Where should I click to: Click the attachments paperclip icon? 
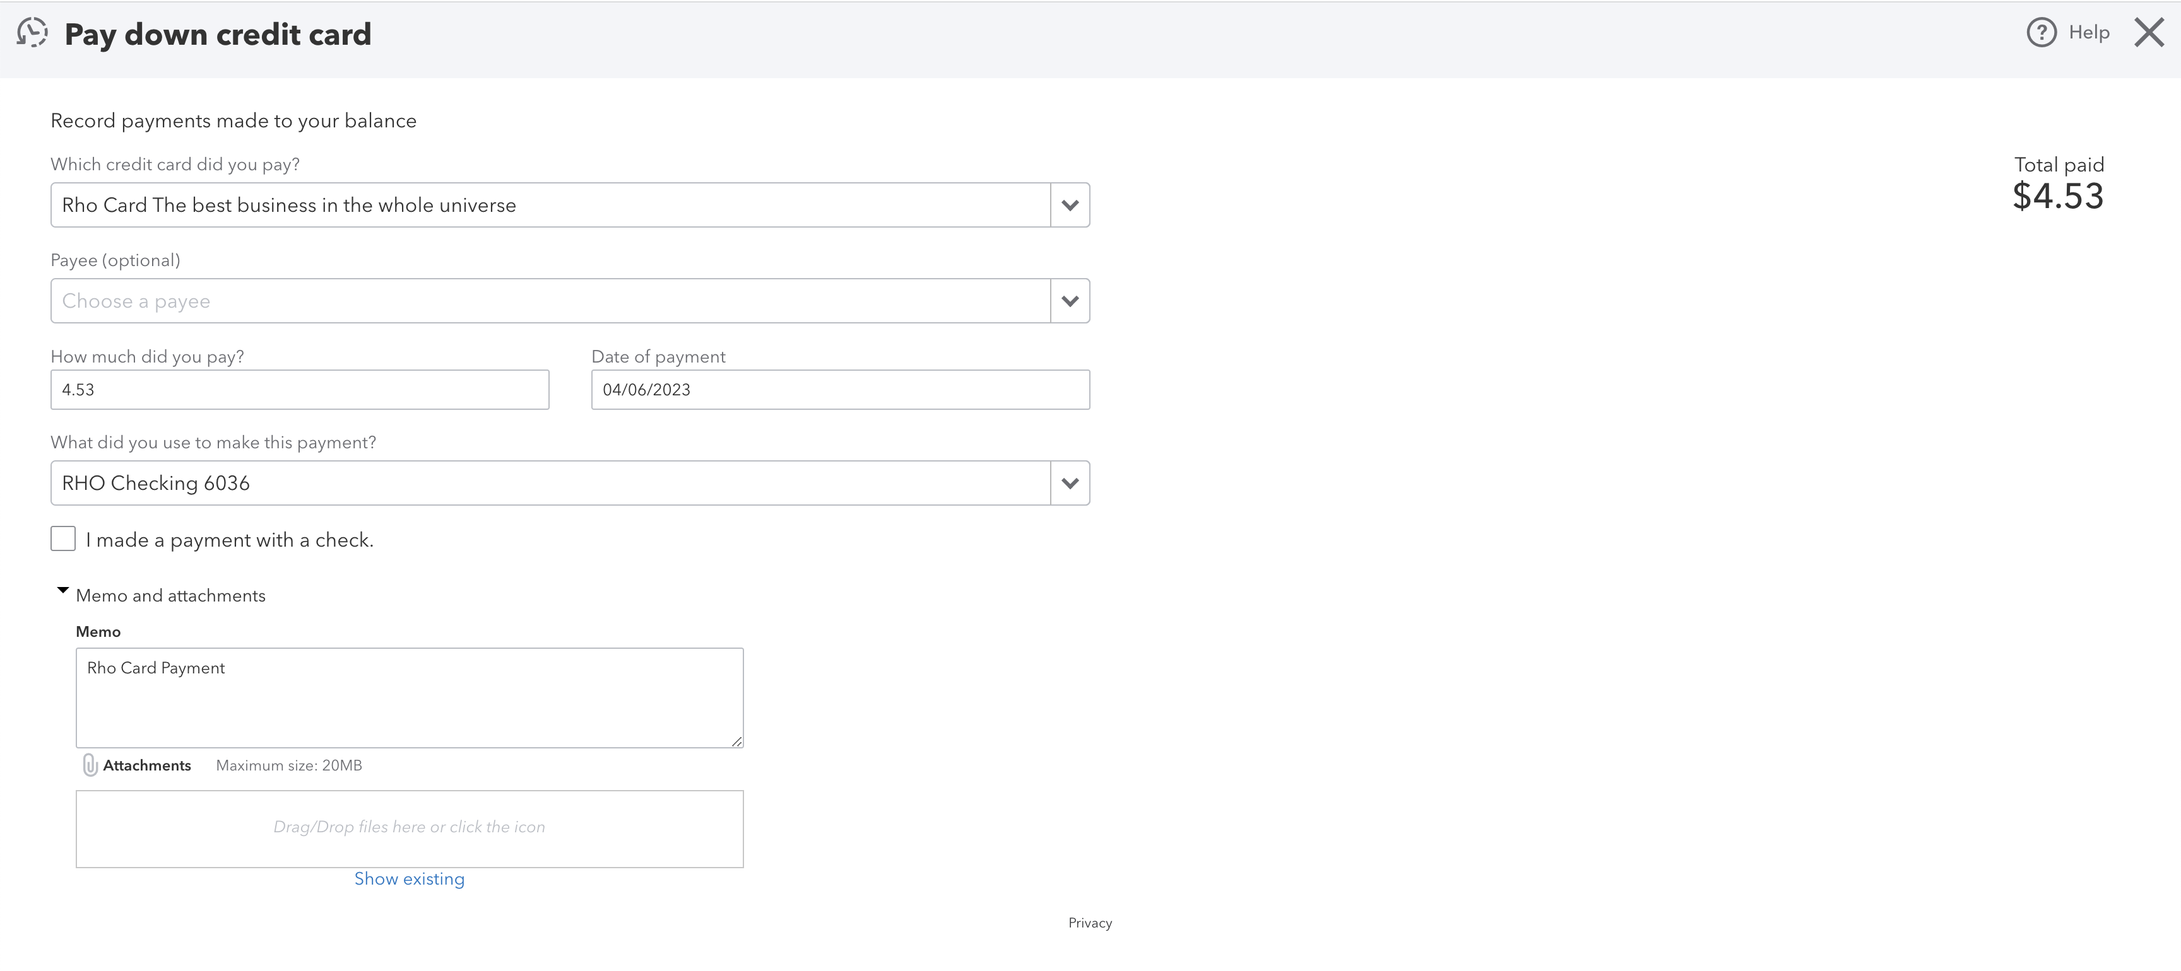coord(90,765)
